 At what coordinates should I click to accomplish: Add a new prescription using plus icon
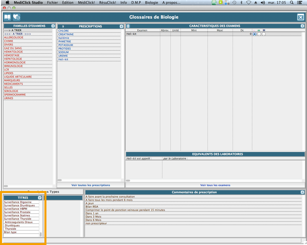pyautogui.click(x=121, y=26)
